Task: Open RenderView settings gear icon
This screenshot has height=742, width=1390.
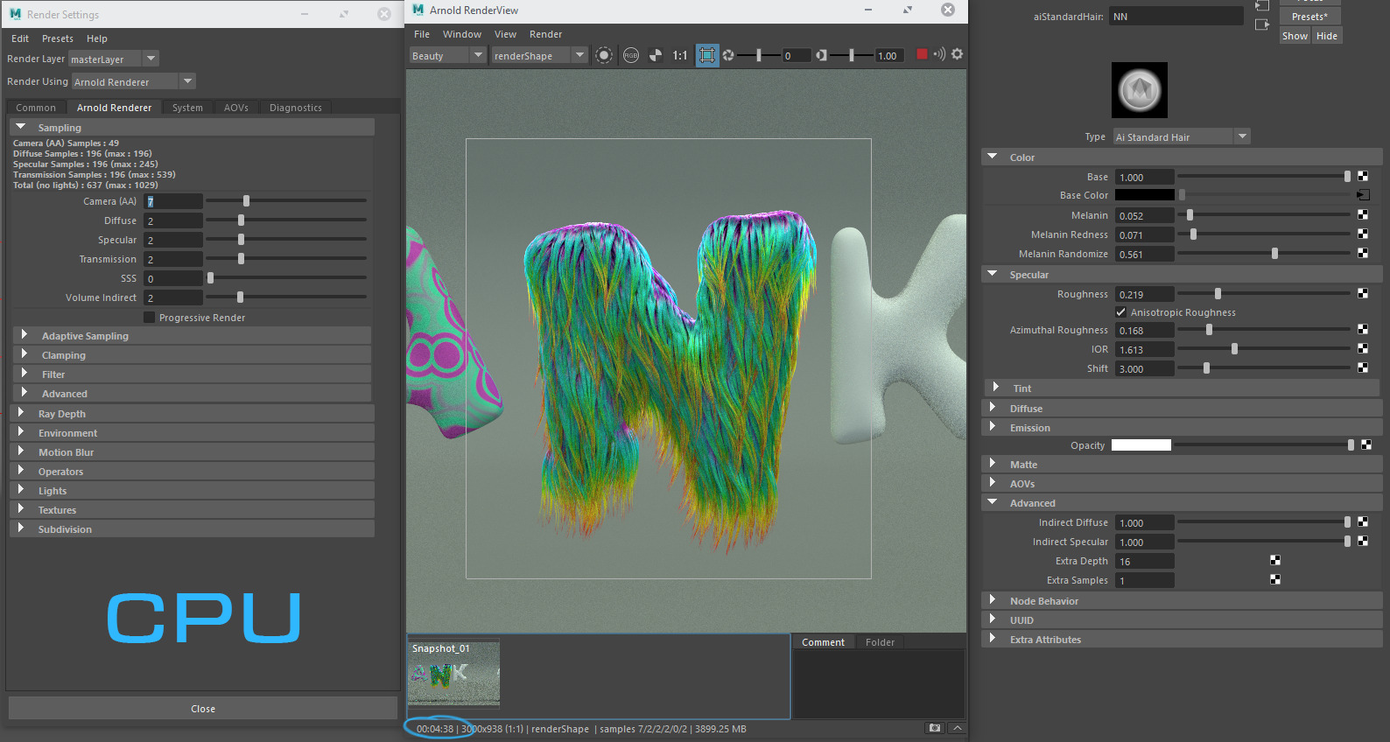Action: click(958, 54)
